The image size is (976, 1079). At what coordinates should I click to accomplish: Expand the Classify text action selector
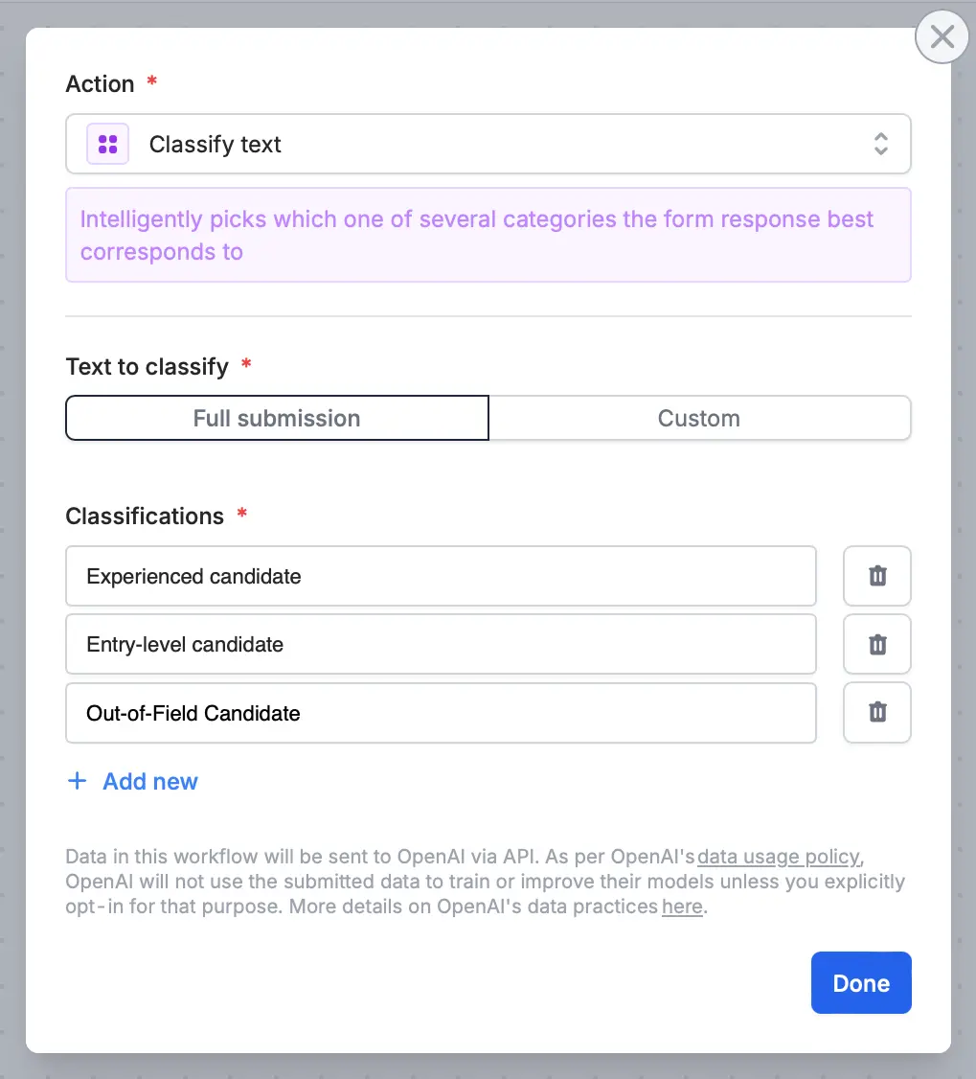pyautogui.click(x=488, y=143)
